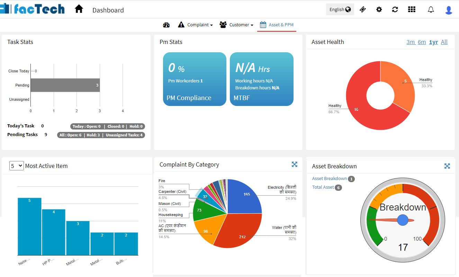This screenshot has height=277, width=459.
Task: Open the Most Active Item count selector
Action: pyautogui.click(x=16, y=166)
